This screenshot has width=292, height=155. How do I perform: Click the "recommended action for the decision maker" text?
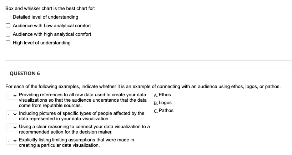[x=68, y=132]
